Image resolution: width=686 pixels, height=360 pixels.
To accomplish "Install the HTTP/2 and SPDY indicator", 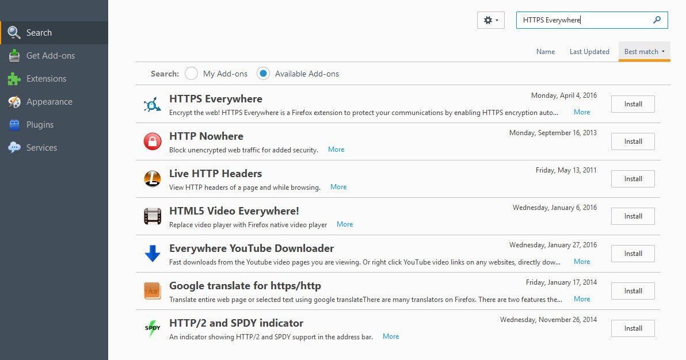I will pos(633,328).
